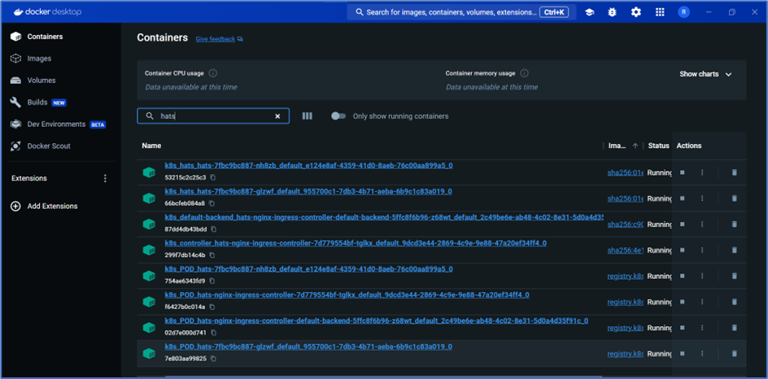
Task: Copy container ID 53215c2c25c3
Action: point(213,177)
